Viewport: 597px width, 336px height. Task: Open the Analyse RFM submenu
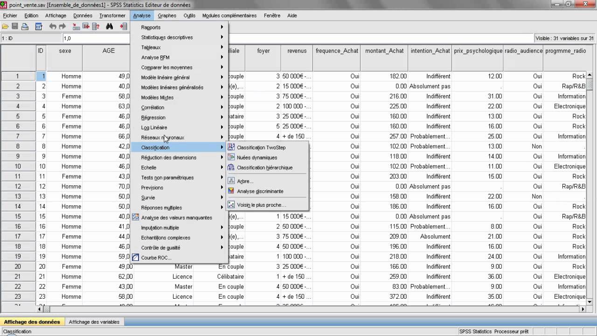[x=179, y=57]
